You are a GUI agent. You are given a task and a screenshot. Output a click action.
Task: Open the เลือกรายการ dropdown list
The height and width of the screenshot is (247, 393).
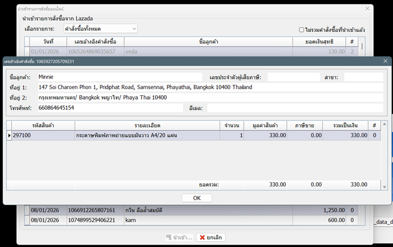click(x=134, y=28)
